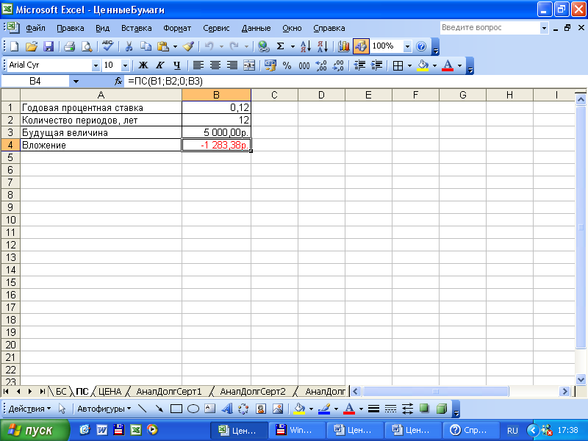
Task: Toggle the Drawing toolbar button
Action: [361, 46]
